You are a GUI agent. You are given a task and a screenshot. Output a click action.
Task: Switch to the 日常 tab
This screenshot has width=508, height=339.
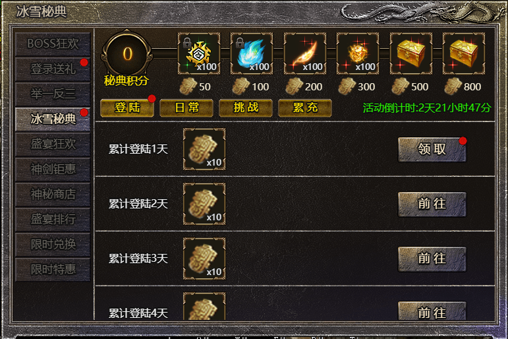coord(186,108)
